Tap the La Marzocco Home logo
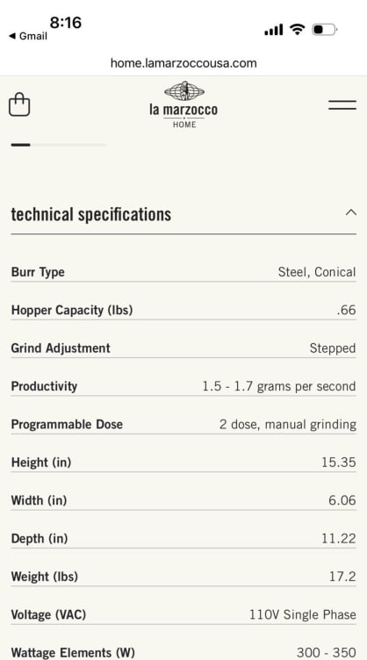 click(183, 104)
